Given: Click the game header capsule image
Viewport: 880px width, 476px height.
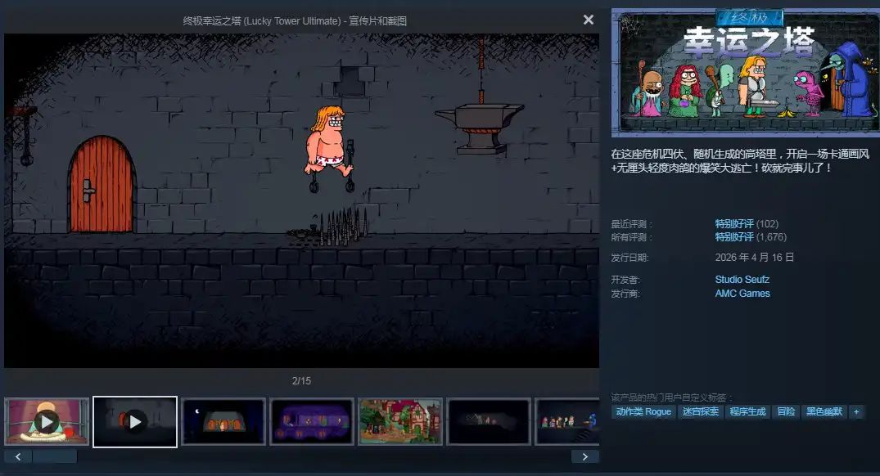Looking at the screenshot, I should tap(745, 72).
